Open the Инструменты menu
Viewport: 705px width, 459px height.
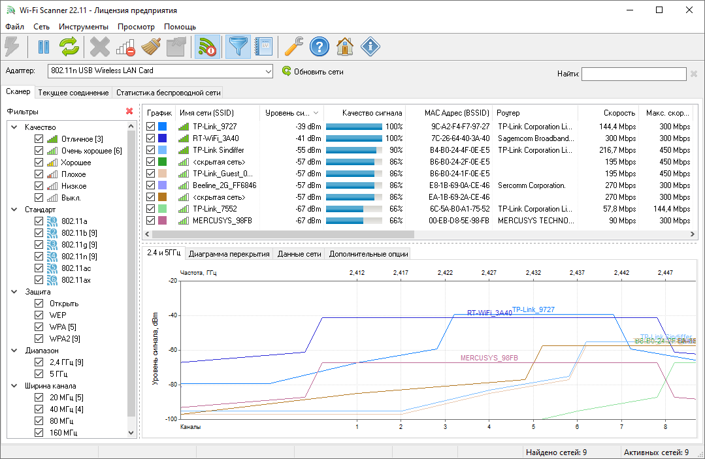coord(83,27)
